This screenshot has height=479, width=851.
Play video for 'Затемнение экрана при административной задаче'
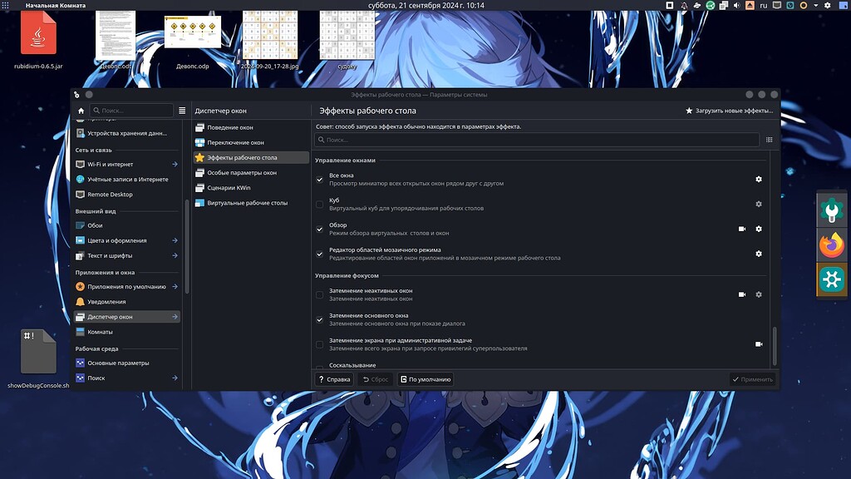coord(758,343)
